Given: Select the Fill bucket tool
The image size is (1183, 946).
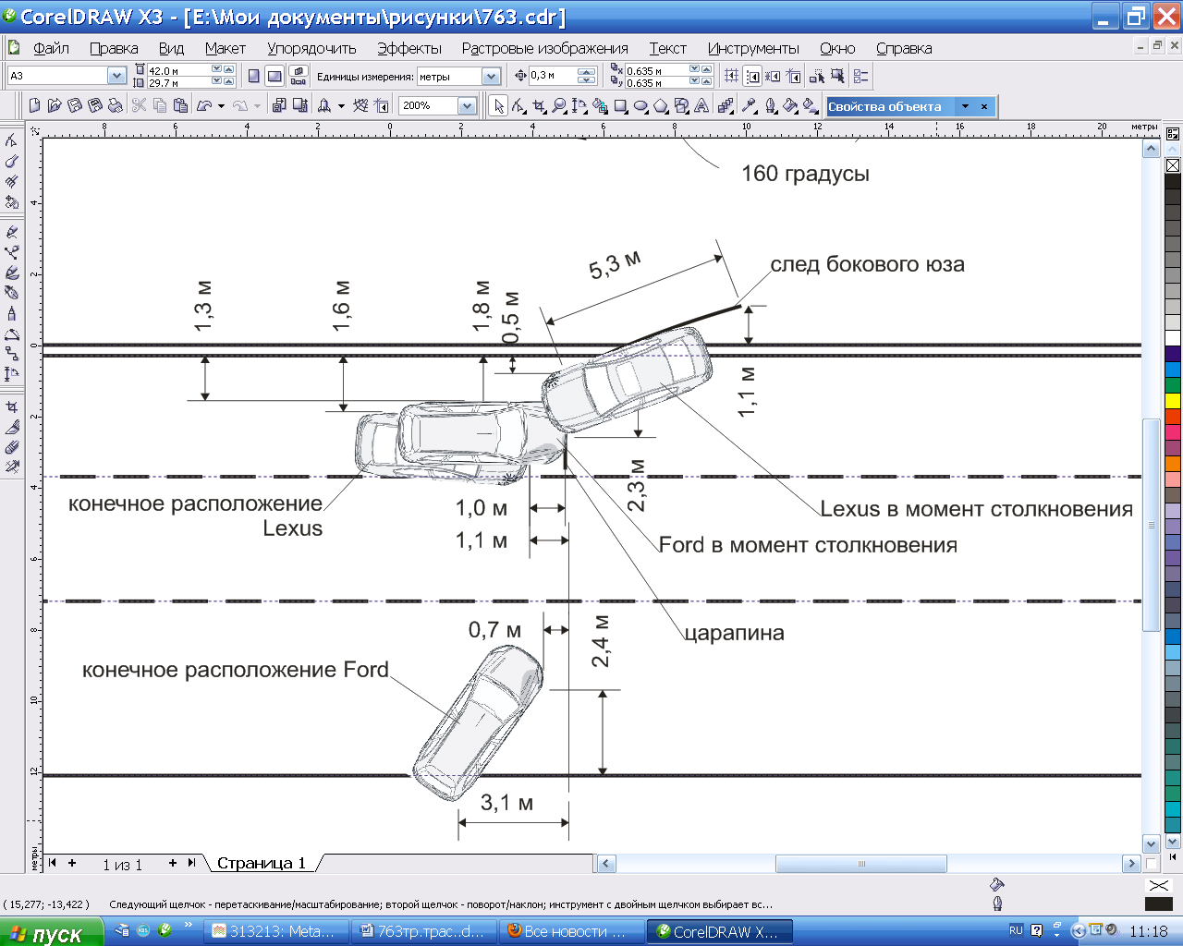Looking at the screenshot, I should click(x=790, y=106).
